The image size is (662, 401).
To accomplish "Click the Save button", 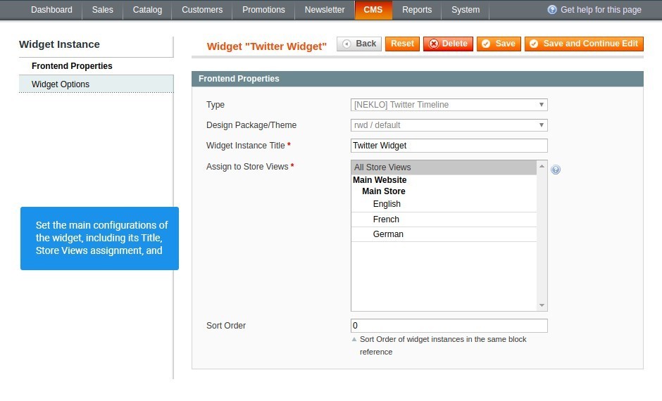I will coord(499,44).
